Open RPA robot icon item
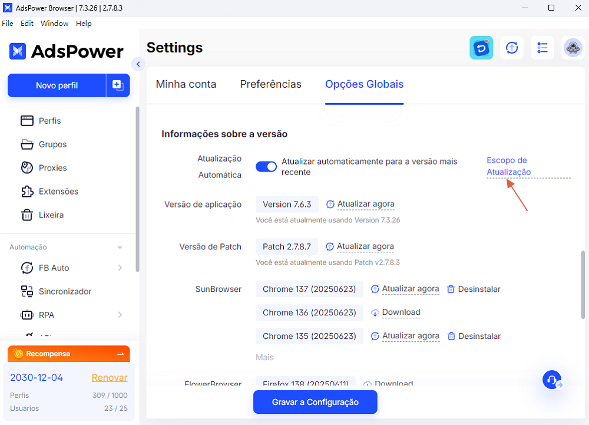This screenshot has width=589, height=425. (x=27, y=315)
